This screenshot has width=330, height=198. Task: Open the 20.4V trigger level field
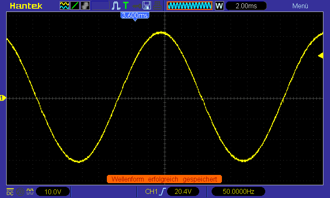[184, 191]
